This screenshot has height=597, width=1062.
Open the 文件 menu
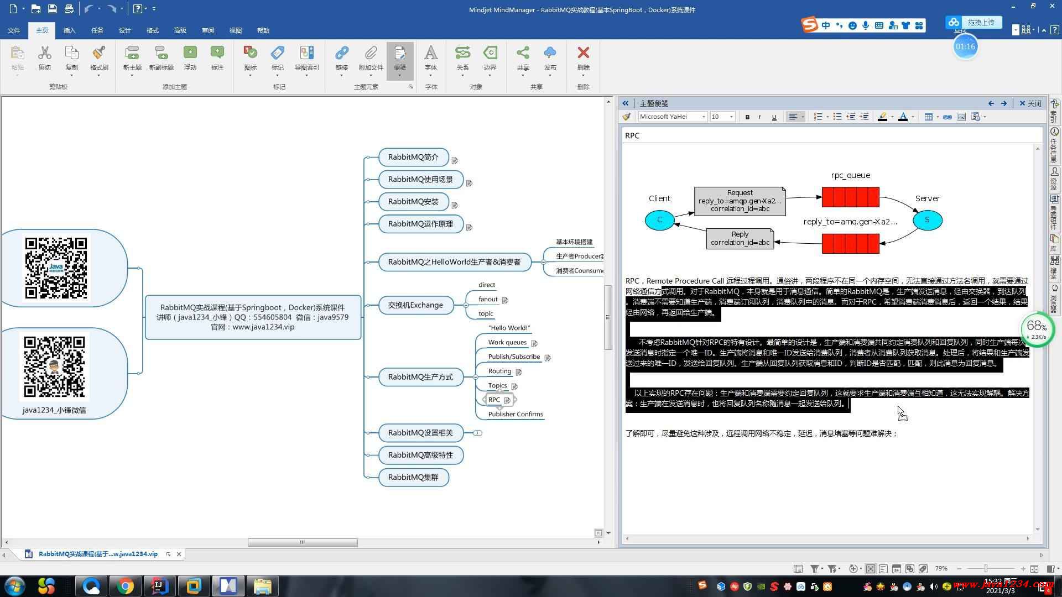click(x=14, y=30)
